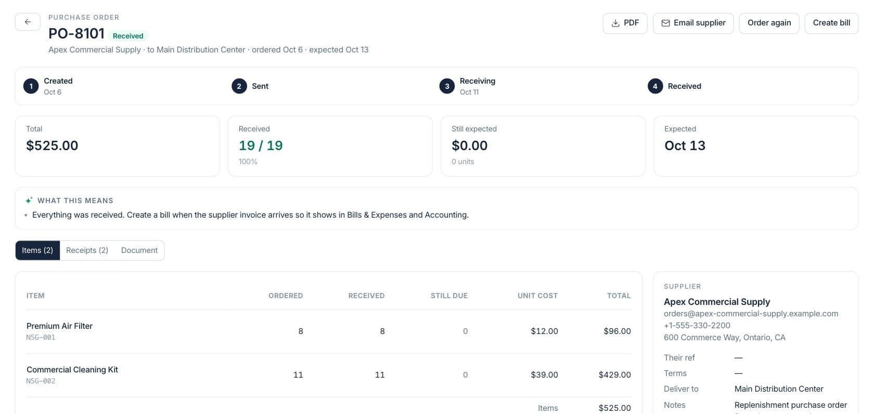Select step 4 Received circle

tap(655, 86)
